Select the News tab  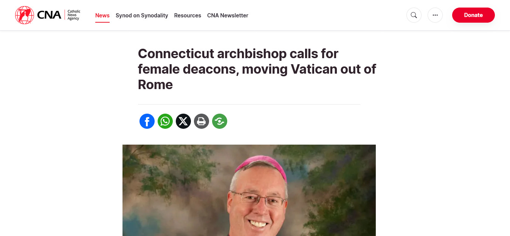(102, 15)
